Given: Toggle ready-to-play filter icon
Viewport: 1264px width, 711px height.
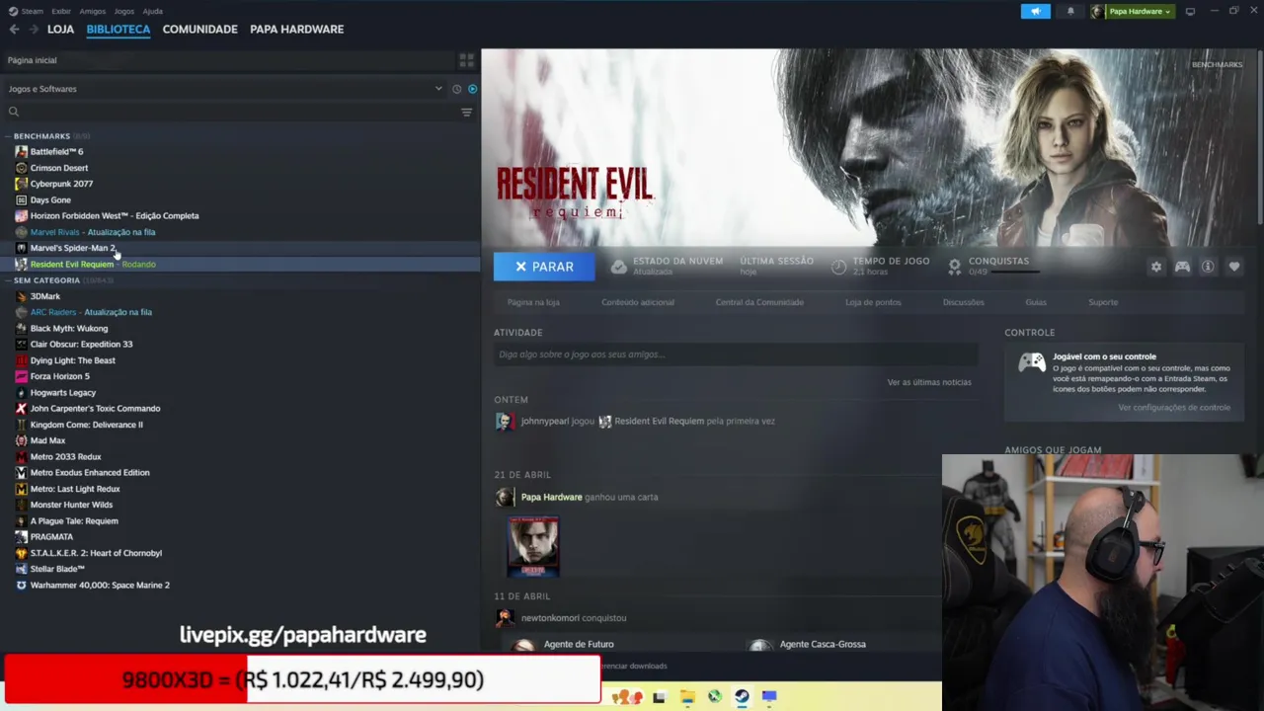Looking at the screenshot, I should click(472, 89).
